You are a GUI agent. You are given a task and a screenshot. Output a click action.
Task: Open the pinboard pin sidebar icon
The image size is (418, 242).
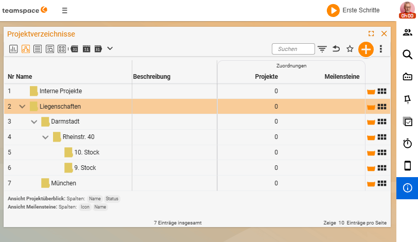(407, 99)
